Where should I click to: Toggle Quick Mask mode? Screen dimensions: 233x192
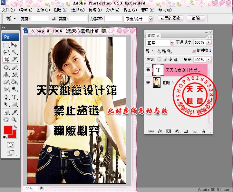pos(11,145)
